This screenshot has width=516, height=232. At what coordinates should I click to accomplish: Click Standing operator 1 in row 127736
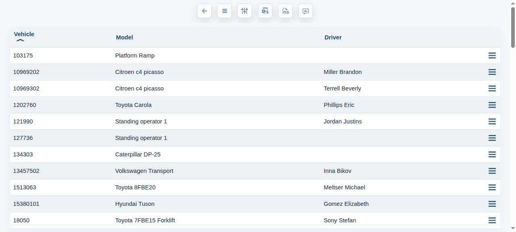tap(141, 138)
